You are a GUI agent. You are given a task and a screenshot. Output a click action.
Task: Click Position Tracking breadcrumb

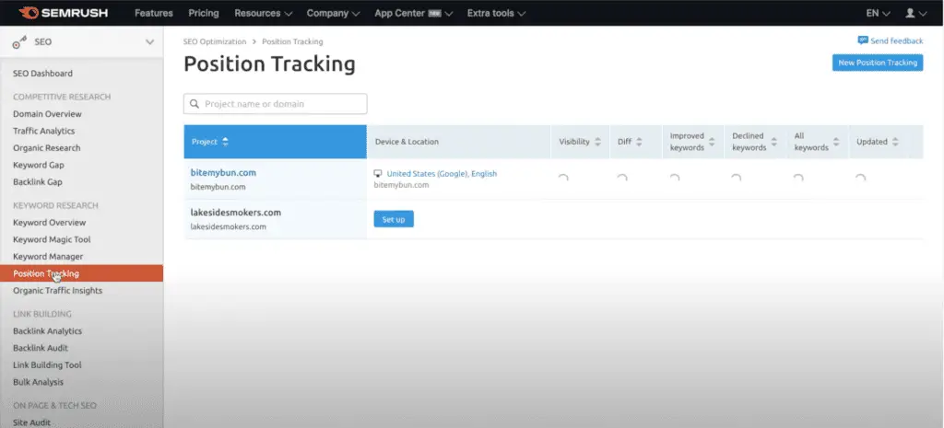pyautogui.click(x=292, y=41)
